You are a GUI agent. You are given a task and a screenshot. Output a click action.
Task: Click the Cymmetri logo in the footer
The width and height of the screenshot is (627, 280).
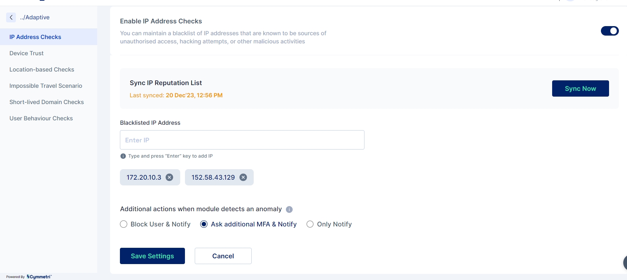click(x=39, y=277)
